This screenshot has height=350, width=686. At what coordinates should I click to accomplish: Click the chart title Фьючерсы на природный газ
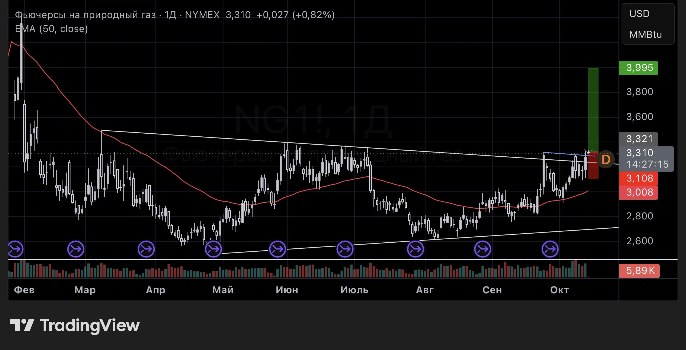coord(85,15)
